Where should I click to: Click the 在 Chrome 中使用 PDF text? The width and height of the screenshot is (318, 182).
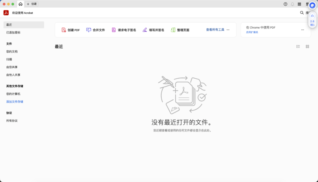(261, 27)
